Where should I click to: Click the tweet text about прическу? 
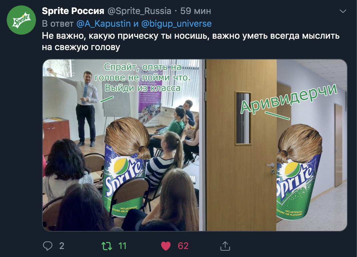[191, 41]
